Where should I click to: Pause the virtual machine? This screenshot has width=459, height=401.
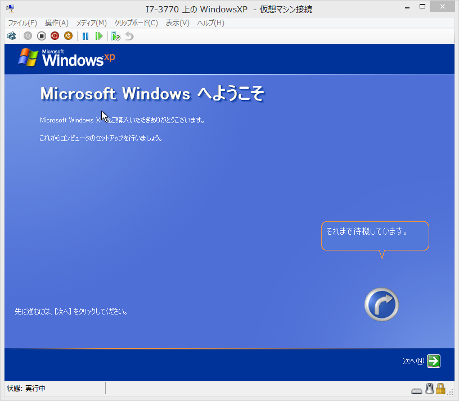tap(85, 37)
